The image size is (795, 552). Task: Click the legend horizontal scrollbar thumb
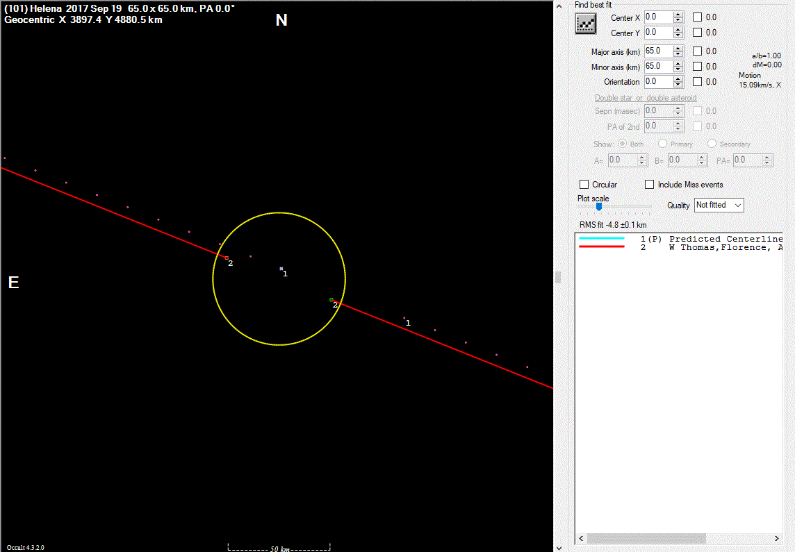coord(646,538)
